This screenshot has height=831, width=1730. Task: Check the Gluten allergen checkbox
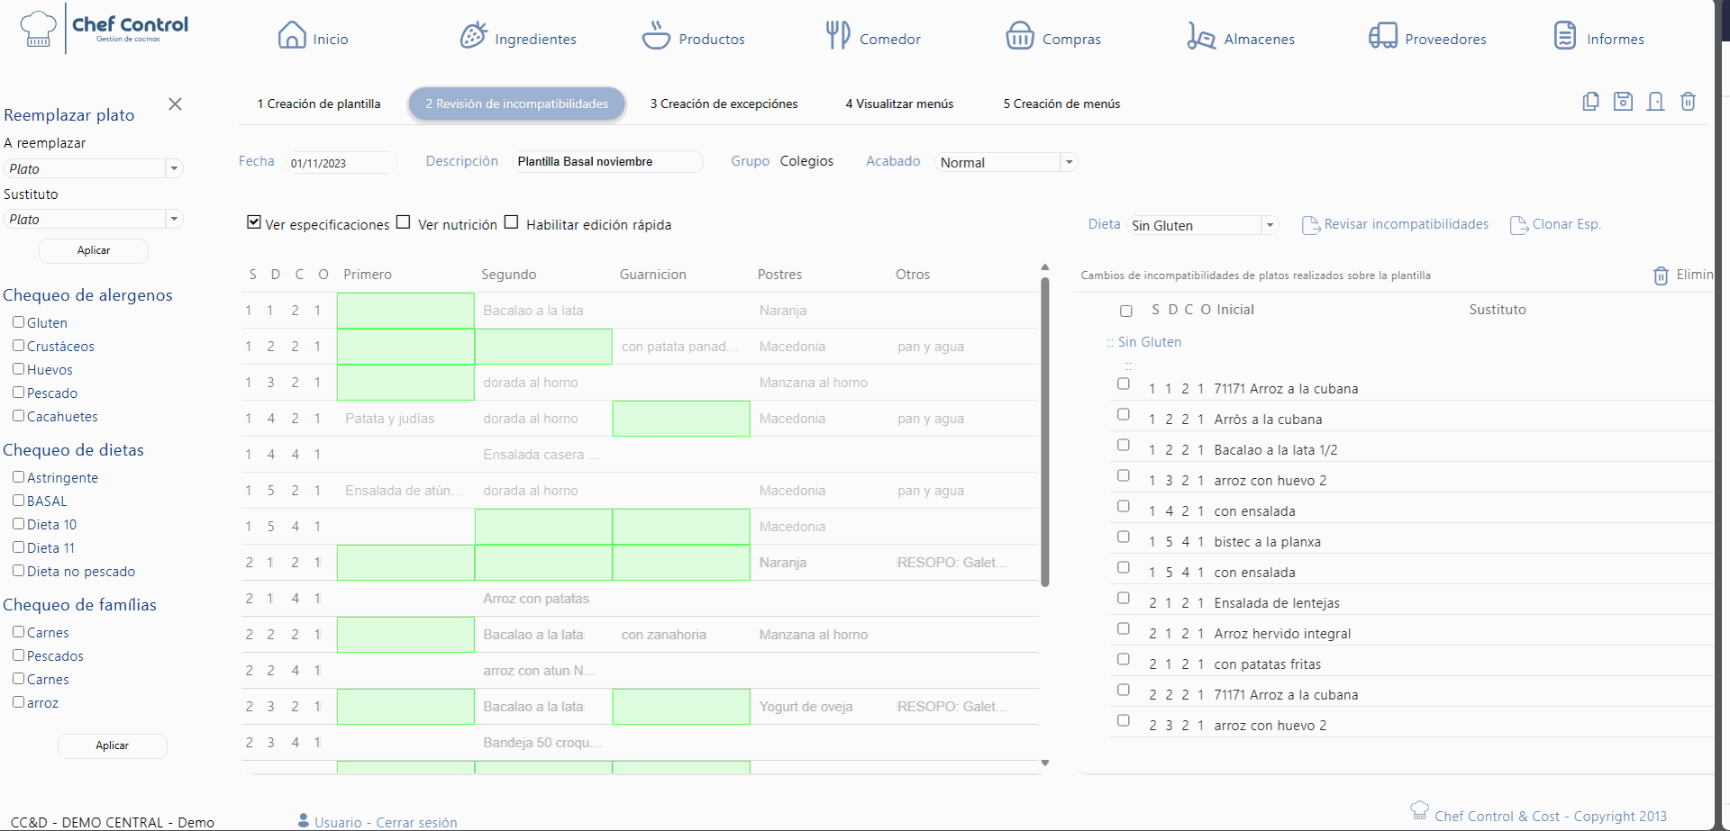click(x=18, y=321)
